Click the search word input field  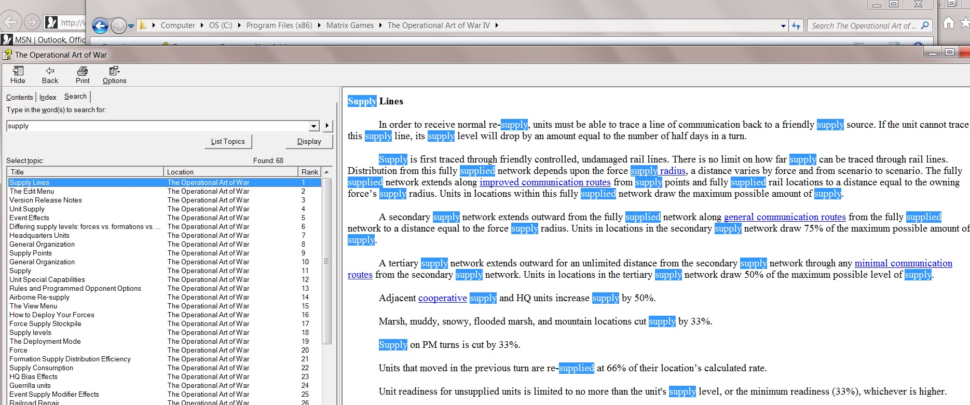[158, 126]
